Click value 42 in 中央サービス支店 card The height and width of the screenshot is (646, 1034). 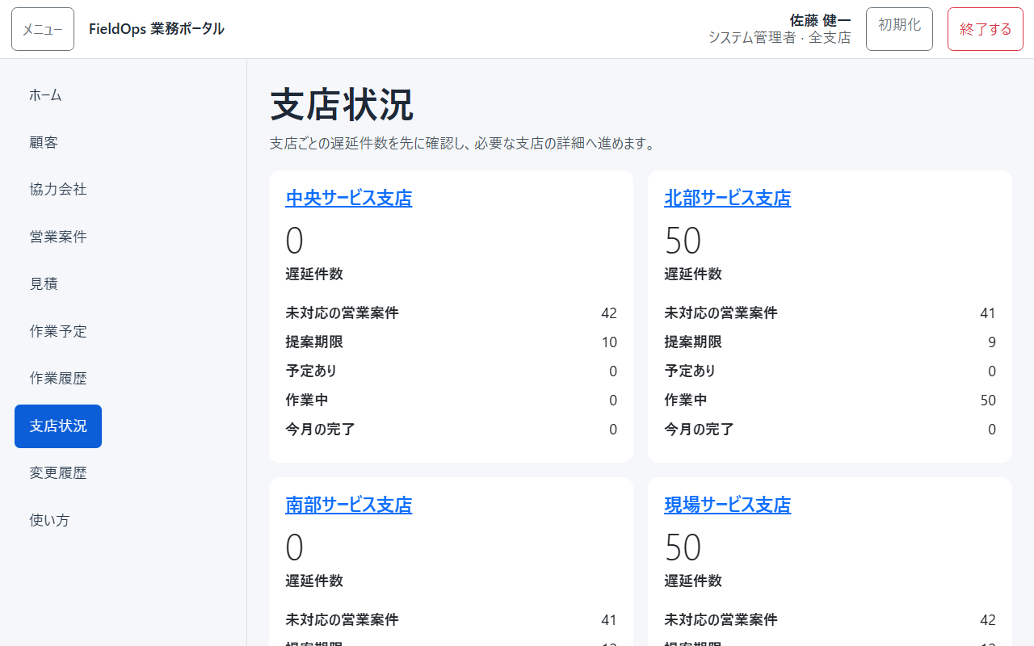(x=609, y=313)
